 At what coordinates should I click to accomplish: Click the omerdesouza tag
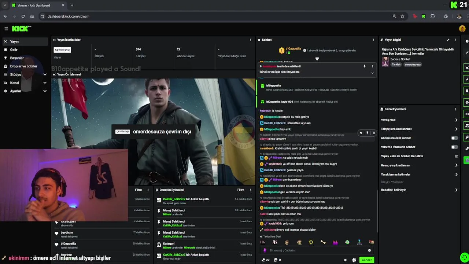tap(413, 65)
